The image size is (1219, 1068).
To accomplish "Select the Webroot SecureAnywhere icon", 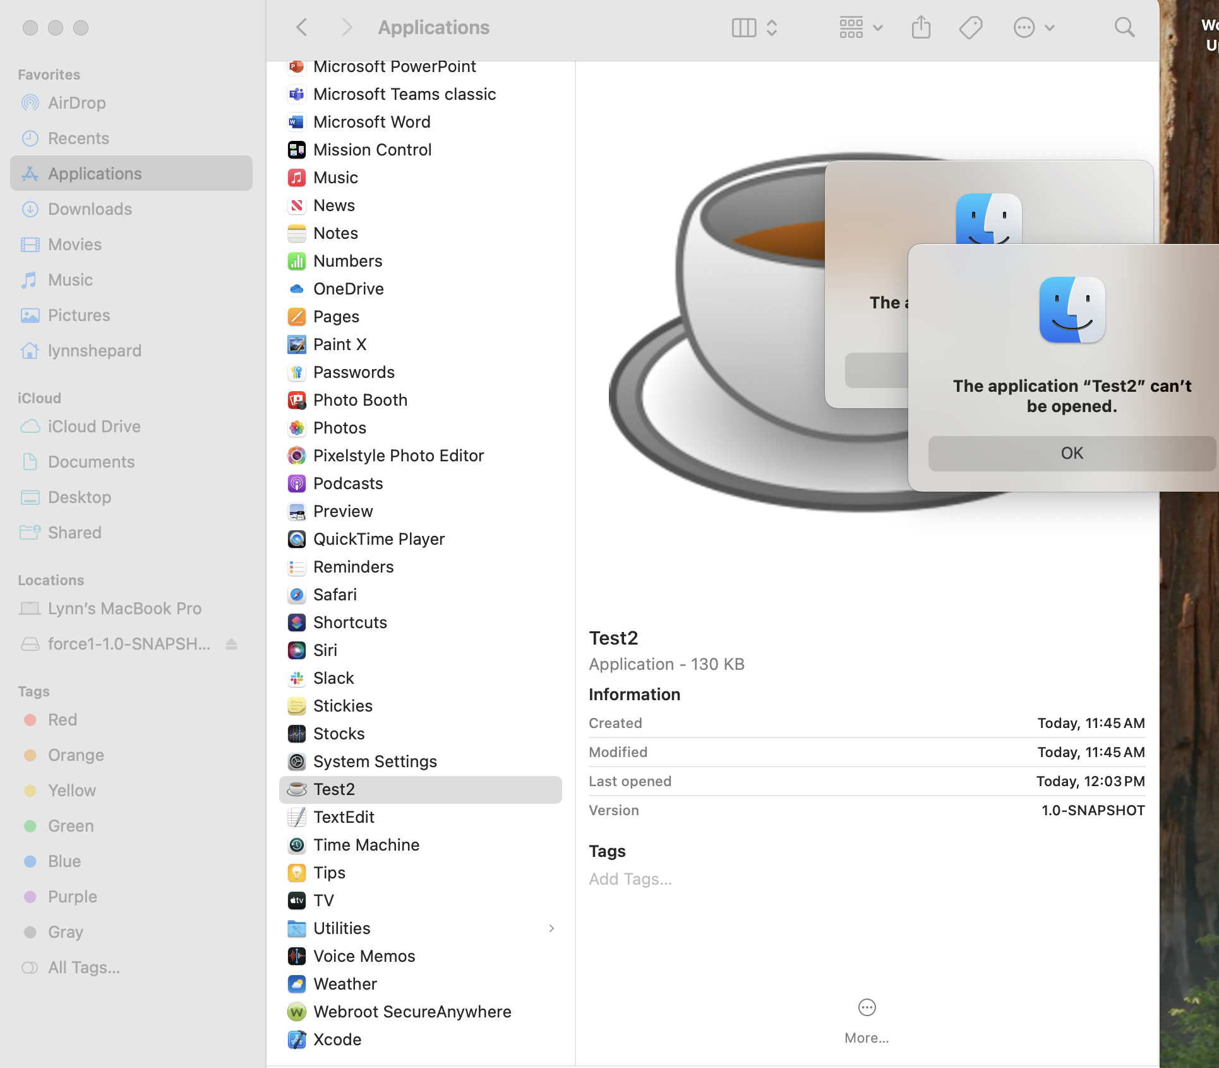I will point(296,1011).
